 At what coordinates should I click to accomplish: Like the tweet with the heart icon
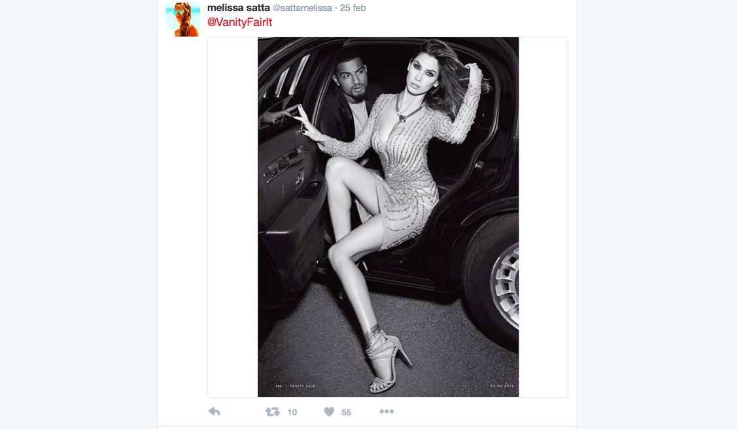[329, 411]
